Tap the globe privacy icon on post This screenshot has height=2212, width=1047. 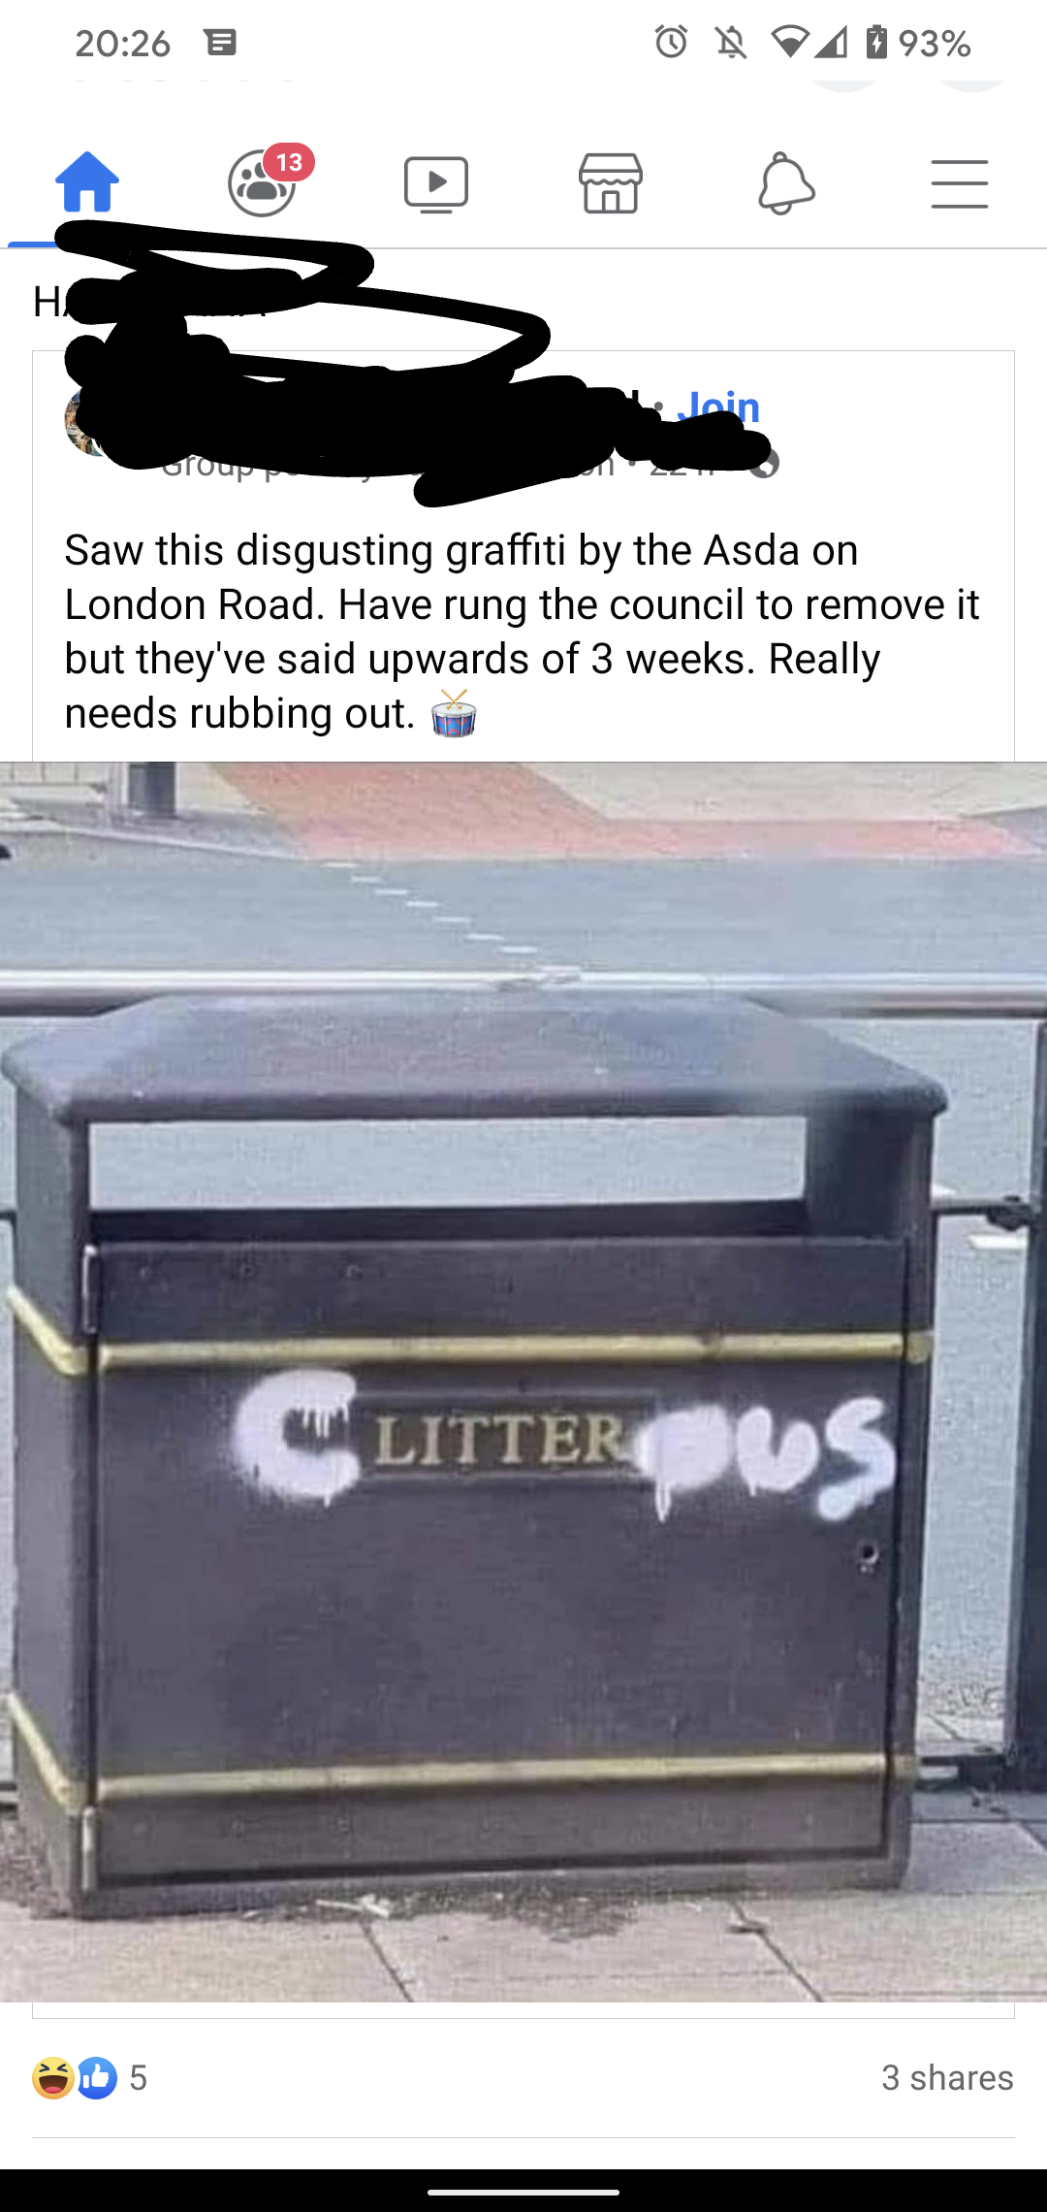coord(764,465)
